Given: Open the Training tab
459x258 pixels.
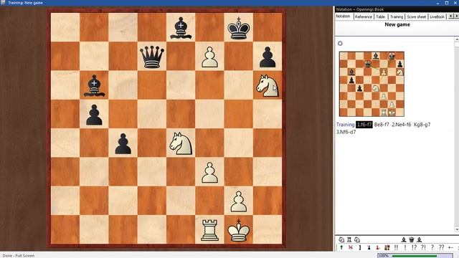Looking at the screenshot, I should 397,17.
